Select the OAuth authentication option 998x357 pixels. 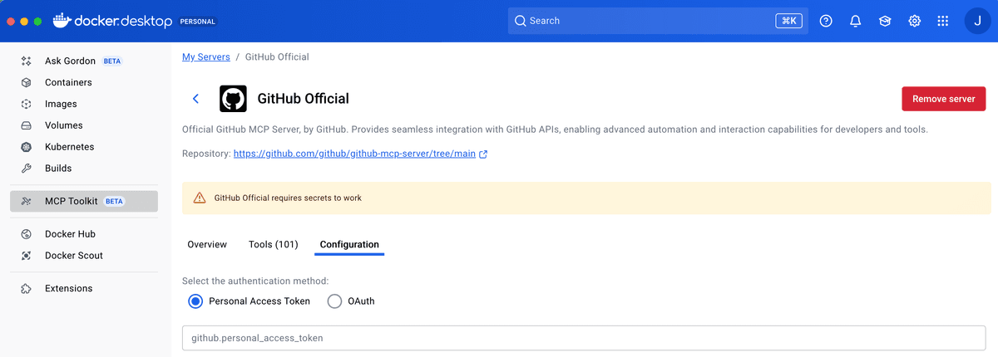click(x=334, y=301)
